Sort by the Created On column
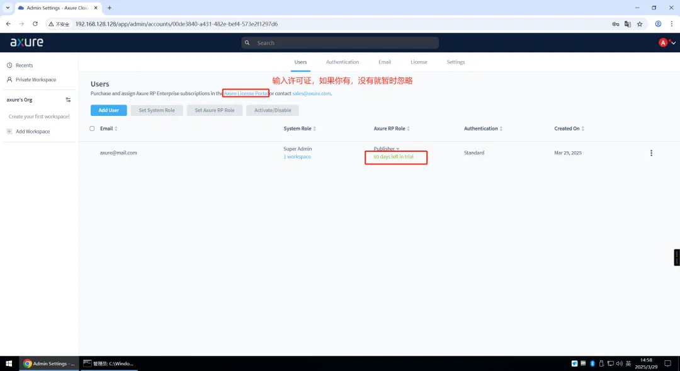The image size is (680, 371). (x=569, y=128)
